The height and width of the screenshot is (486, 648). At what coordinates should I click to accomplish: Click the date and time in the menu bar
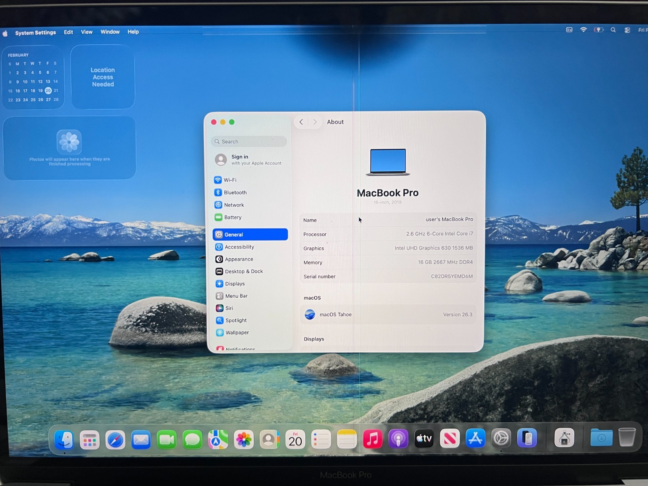pyautogui.click(x=642, y=30)
